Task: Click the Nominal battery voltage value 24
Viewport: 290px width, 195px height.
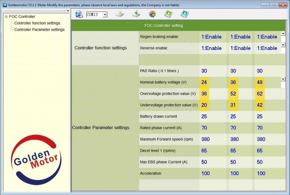Action: tap(204, 82)
